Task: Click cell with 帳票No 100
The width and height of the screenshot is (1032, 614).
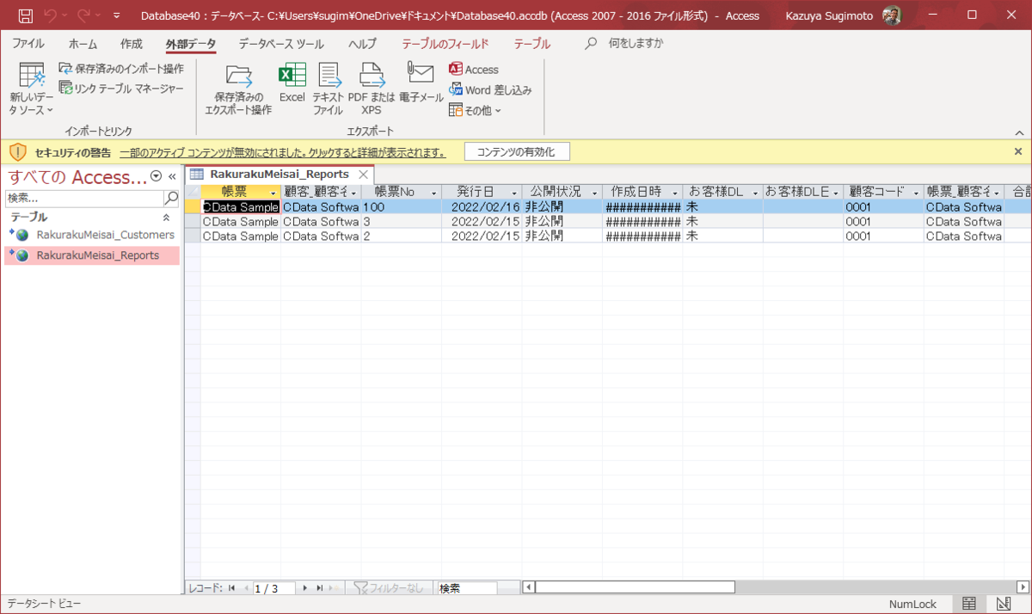Action: [401, 207]
